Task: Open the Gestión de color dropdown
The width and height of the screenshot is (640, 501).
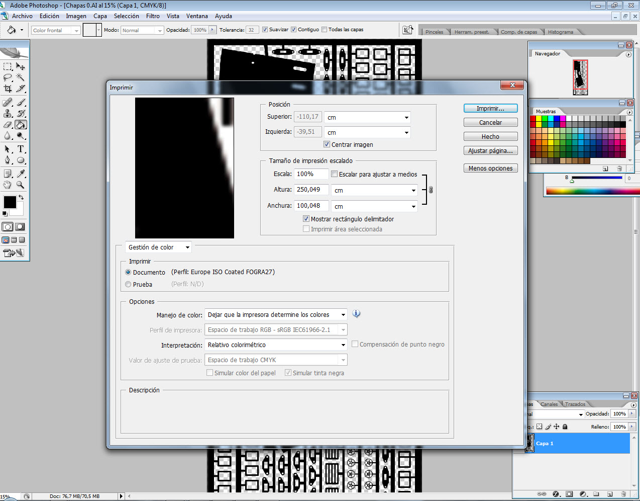Action: 158,247
